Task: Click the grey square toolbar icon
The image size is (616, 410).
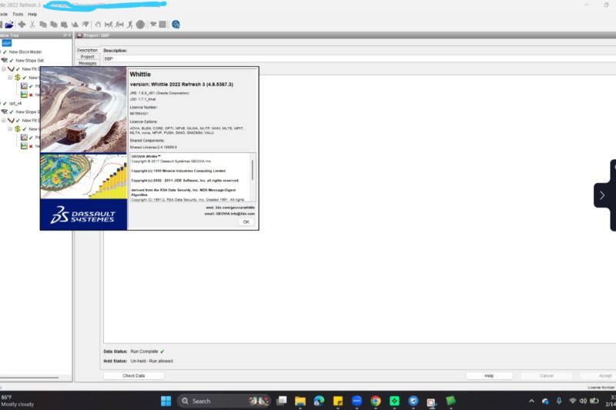Action: tap(162, 25)
